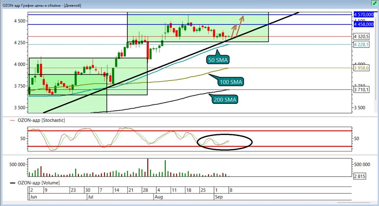Click the 3 750 tick on the left price axis
The image size is (379, 206).
point(19,86)
